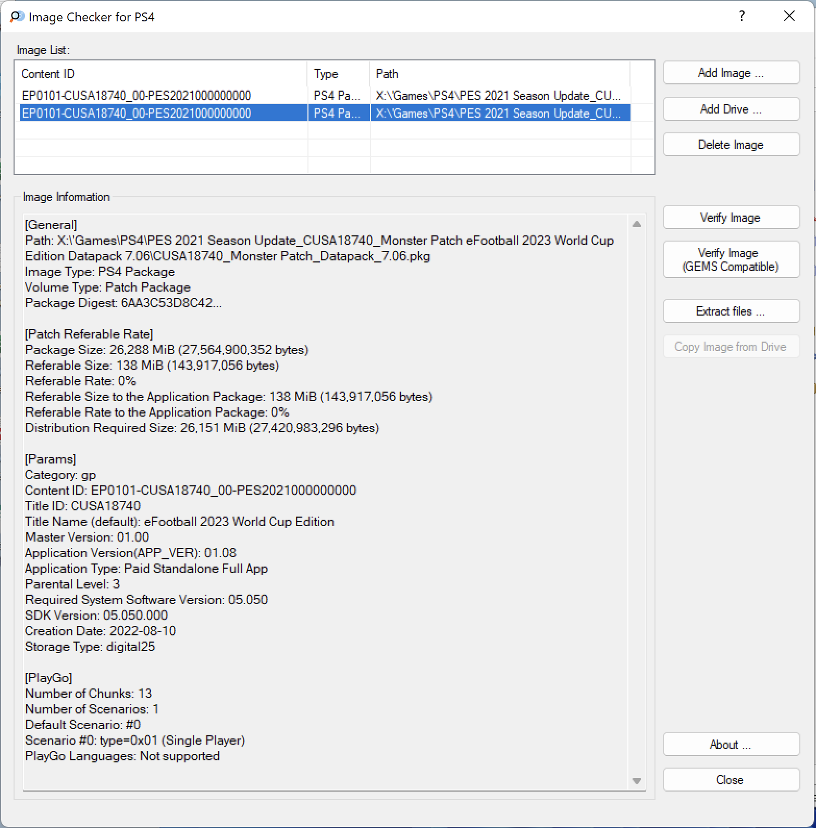Screen dimensions: 816x828
Task: Click the 'Master Version: 01.00' line
Action: [x=86, y=537]
